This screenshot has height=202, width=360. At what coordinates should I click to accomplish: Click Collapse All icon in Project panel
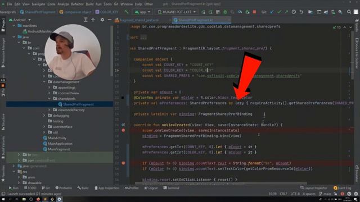click(x=93, y=20)
